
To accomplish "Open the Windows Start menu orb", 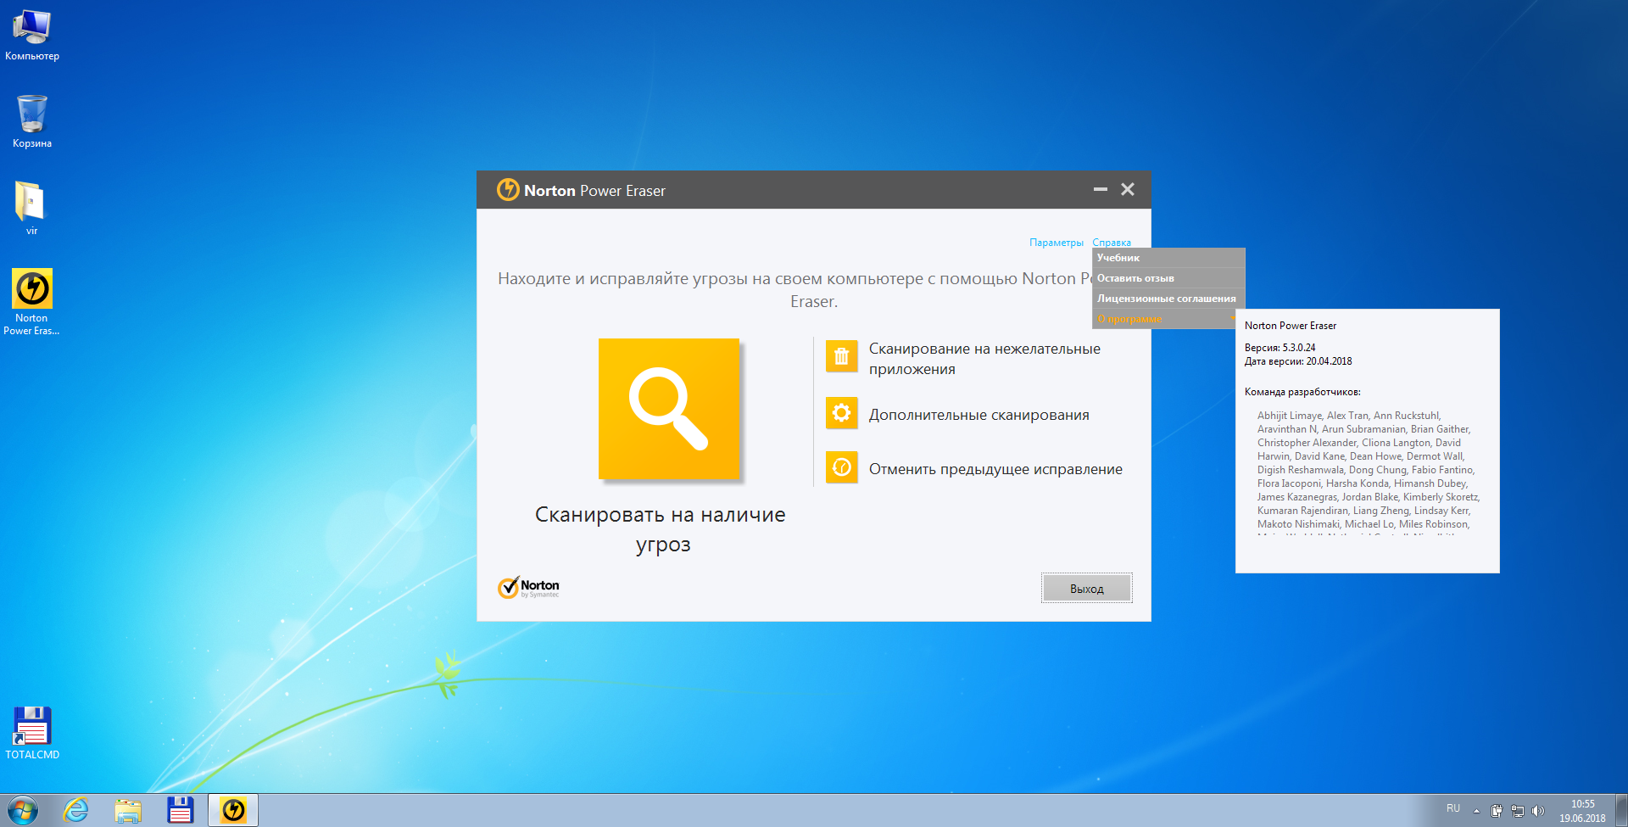I will point(23,811).
